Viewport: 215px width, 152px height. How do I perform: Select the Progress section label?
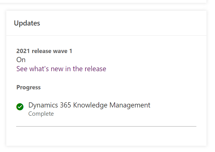28,87
